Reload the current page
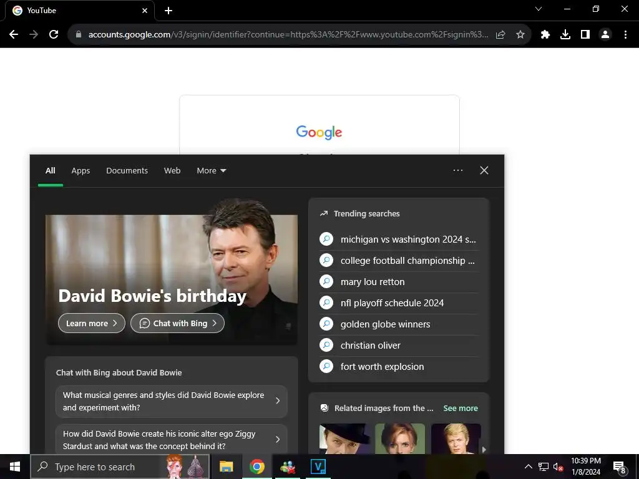Image resolution: width=639 pixels, height=479 pixels. [54, 35]
